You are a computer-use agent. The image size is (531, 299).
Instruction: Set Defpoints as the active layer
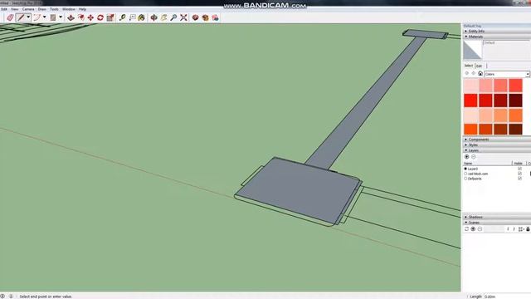[465, 179]
